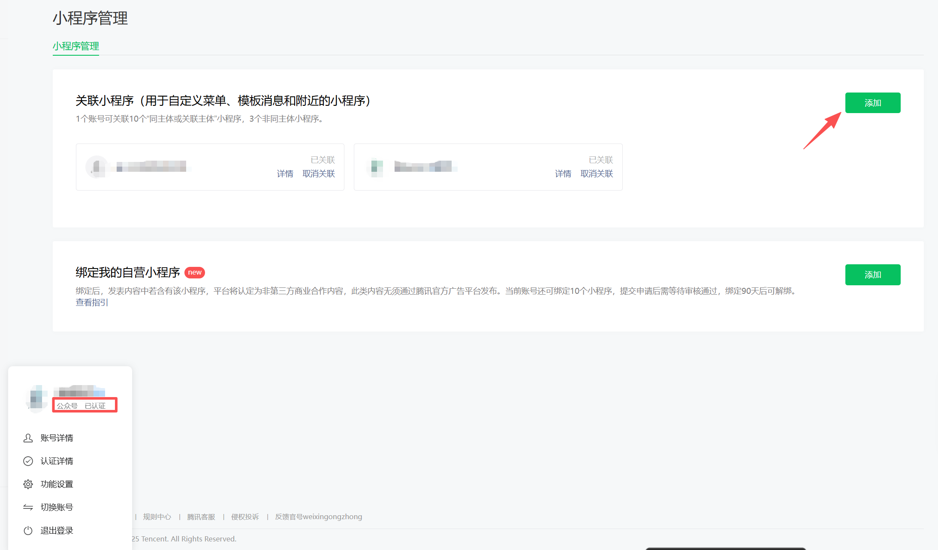This screenshot has height=550, width=938.
Task: Click the 公众号 已认证 badge
Action: point(84,405)
